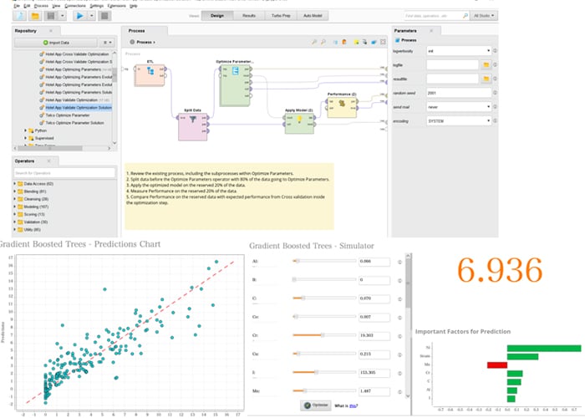
Task: Expand the Blending operators group
Action: coord(15,191)
